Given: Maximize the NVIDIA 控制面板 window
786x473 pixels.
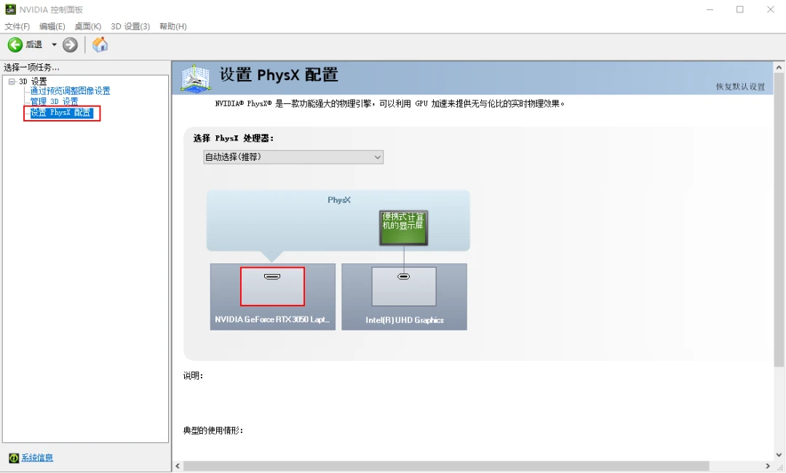Looking at the screenshot, I should [740, 9].
